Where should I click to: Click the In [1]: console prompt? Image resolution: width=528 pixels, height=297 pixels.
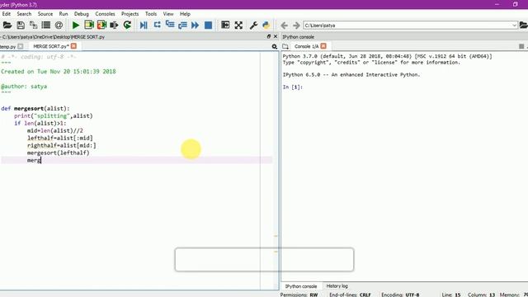(293, 87)
